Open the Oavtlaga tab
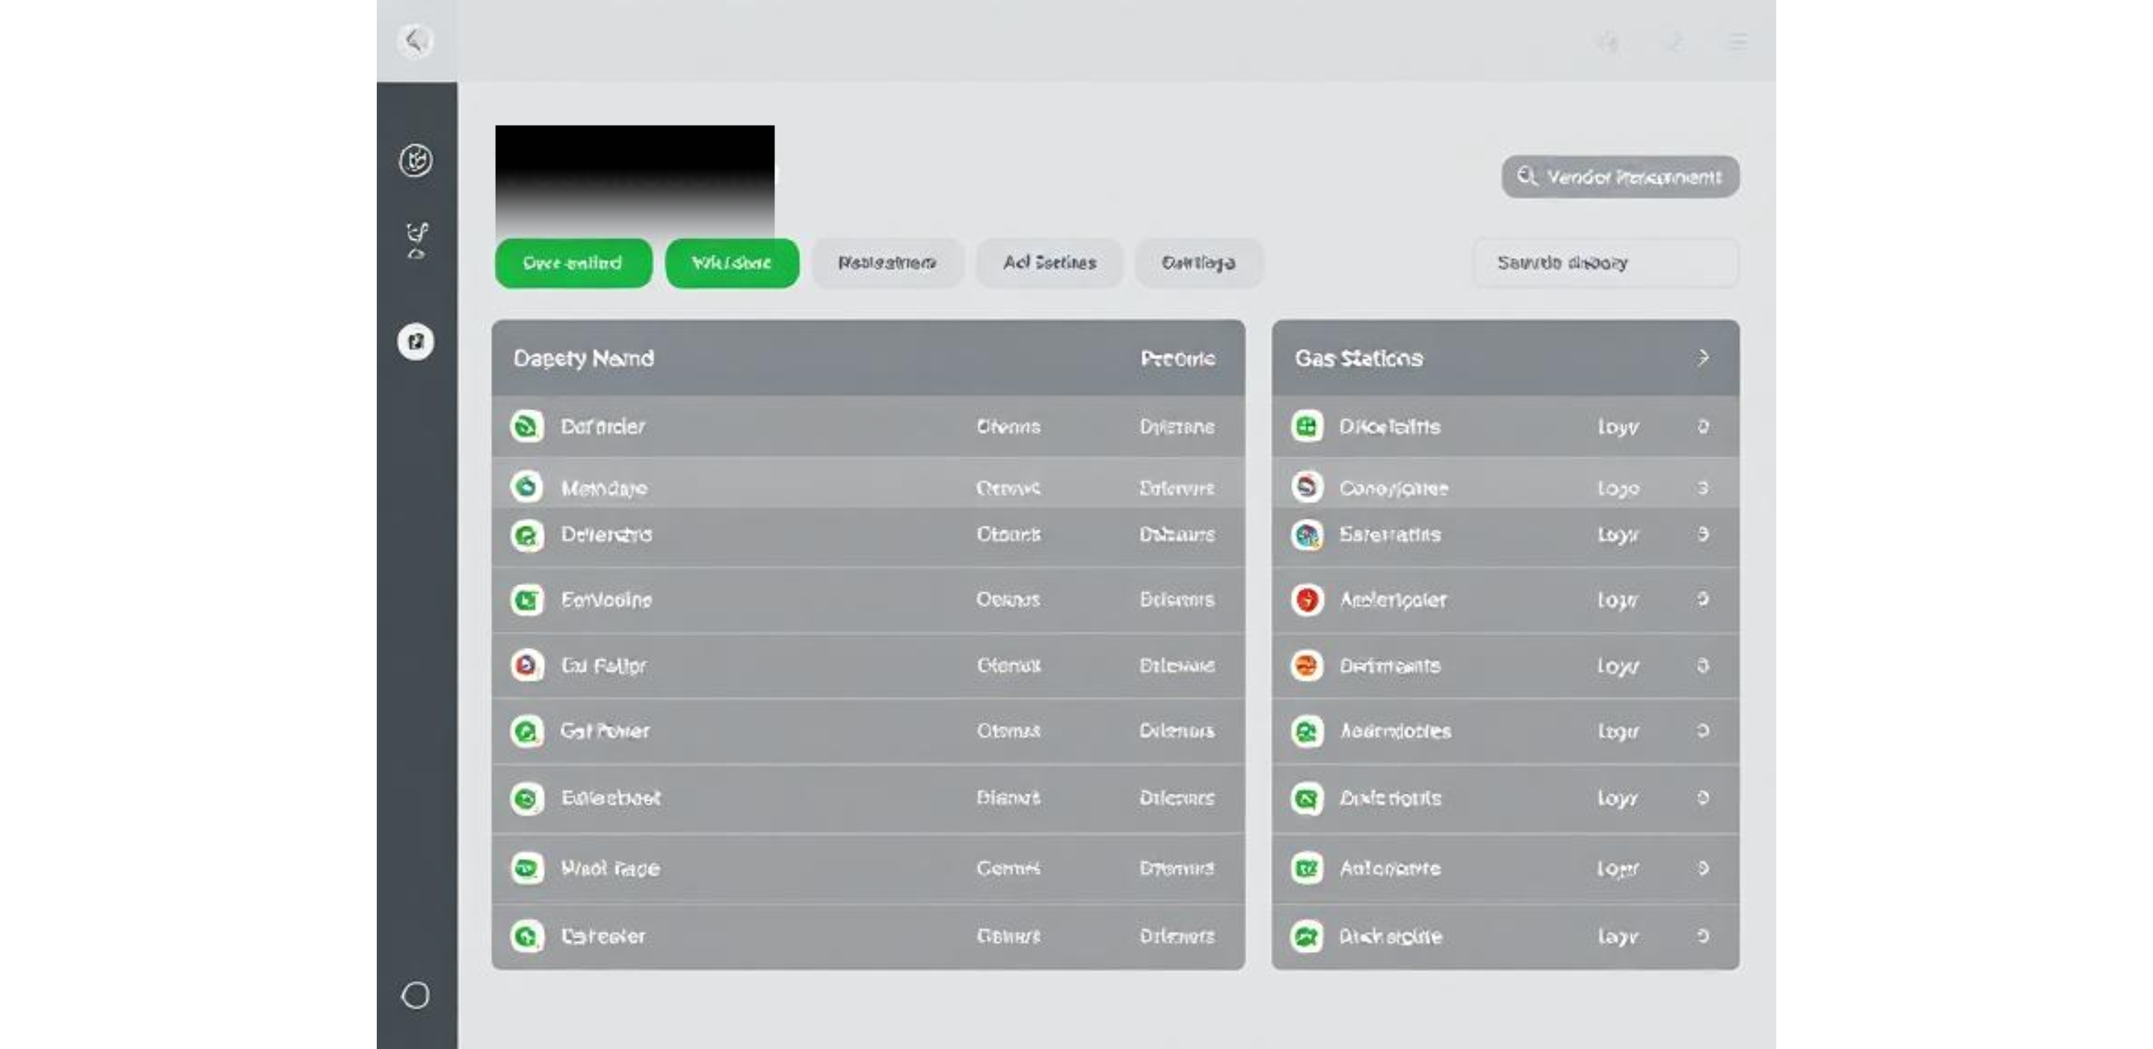 (1198, 263)
